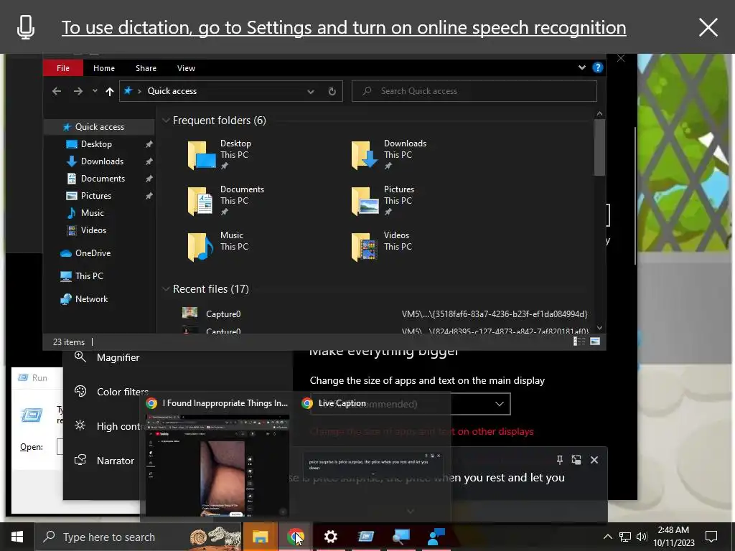The width and height of the screenshot is (735, 551).
Task: Select Quick access in navigation pane
Action: (x=99, y=127)
